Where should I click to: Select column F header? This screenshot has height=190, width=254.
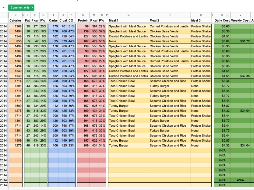click(x=35, y=15)
